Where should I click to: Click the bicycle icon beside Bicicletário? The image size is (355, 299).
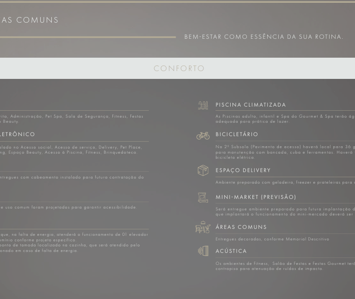203,136
